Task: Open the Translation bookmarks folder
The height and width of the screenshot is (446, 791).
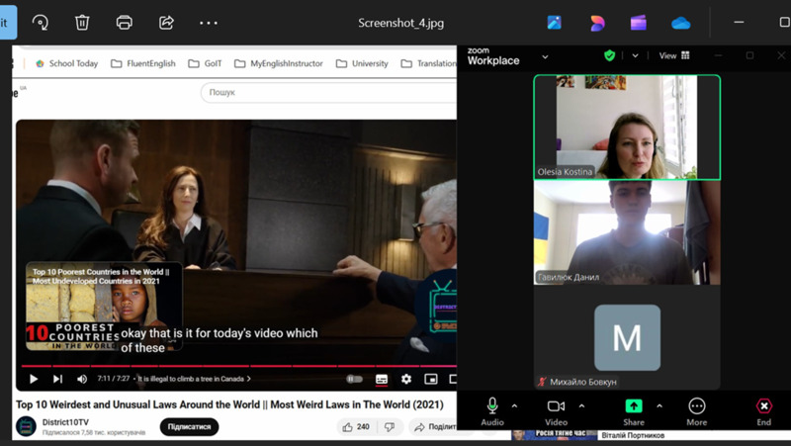Action: coord(429,63)
